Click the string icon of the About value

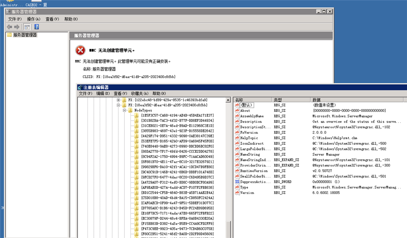(237, 110)
